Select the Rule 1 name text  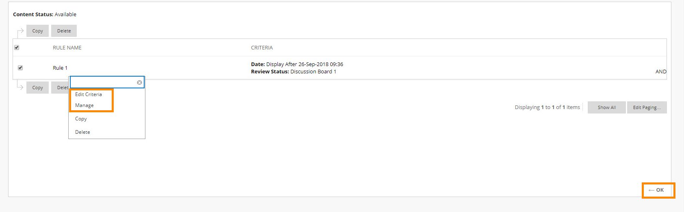[60, 68]
